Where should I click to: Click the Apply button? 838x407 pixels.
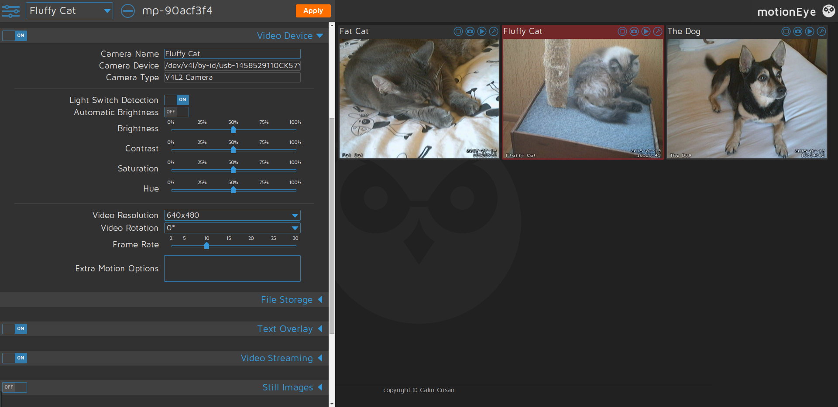coord(313,10)
